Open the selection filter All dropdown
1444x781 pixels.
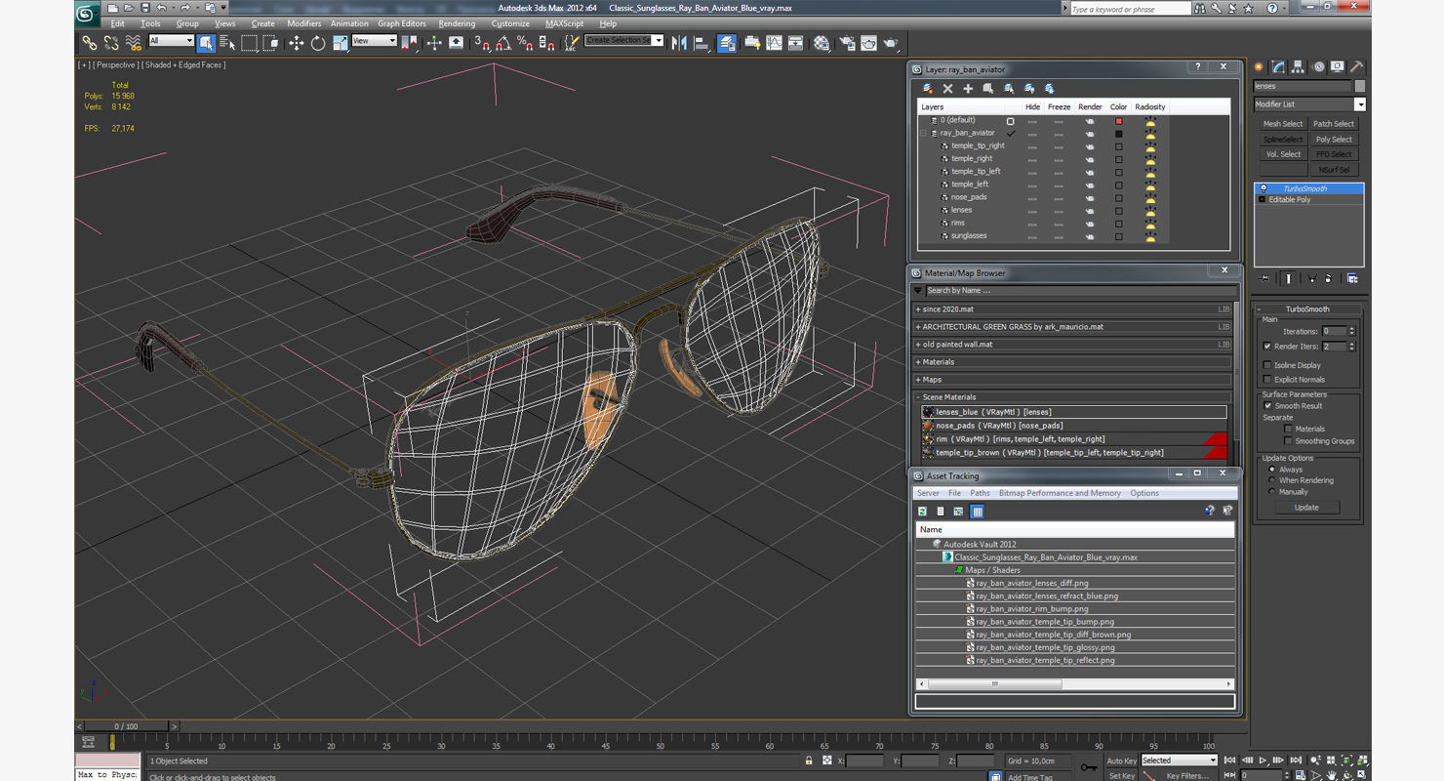point(171,41)
